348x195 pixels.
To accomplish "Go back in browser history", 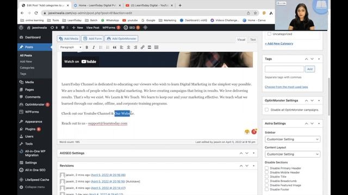I will coord(22,13).
